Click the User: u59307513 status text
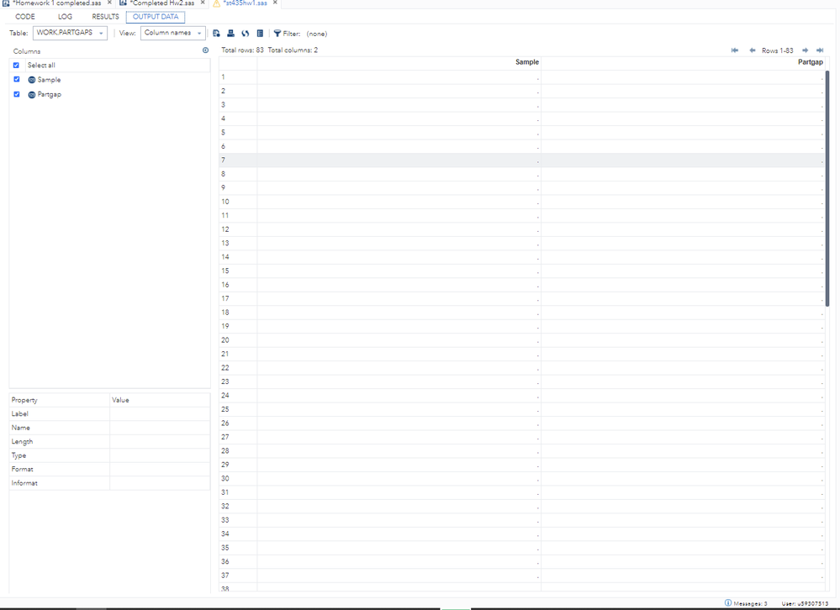This screenshot has height=610, width=840. (x=805, y=603)
